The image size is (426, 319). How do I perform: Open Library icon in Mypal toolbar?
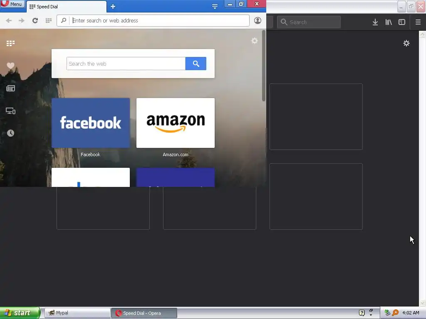(x=389, y=22)
